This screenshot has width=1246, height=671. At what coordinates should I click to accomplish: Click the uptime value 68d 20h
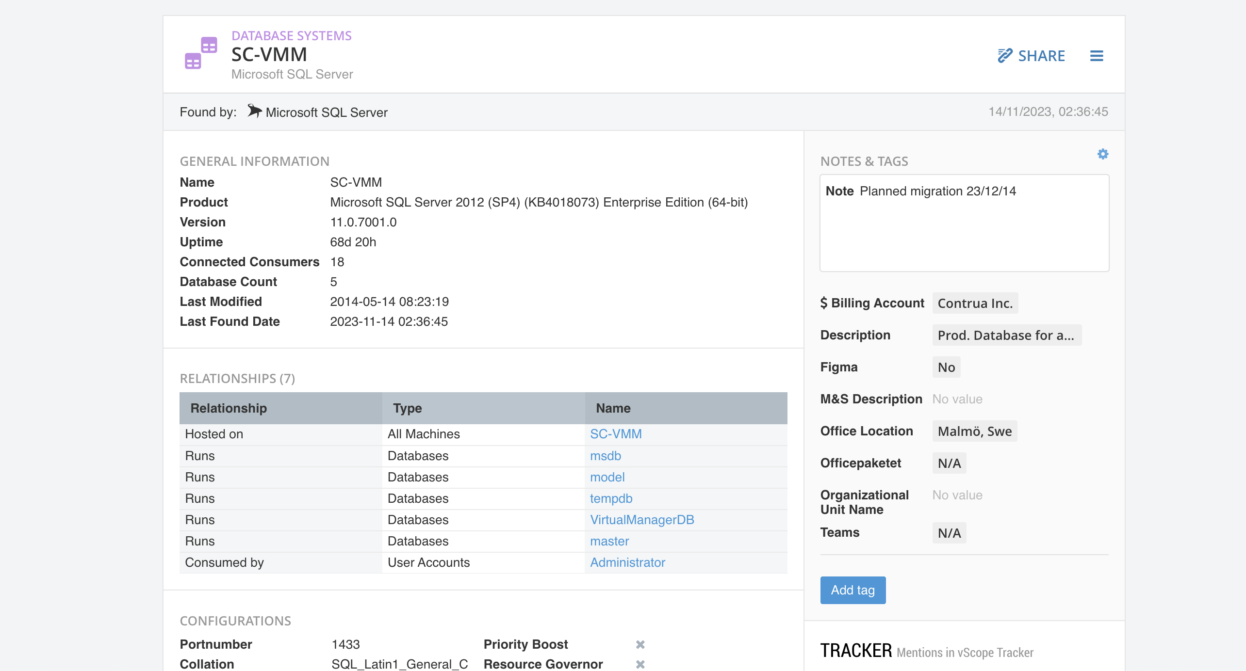point(353,242)
